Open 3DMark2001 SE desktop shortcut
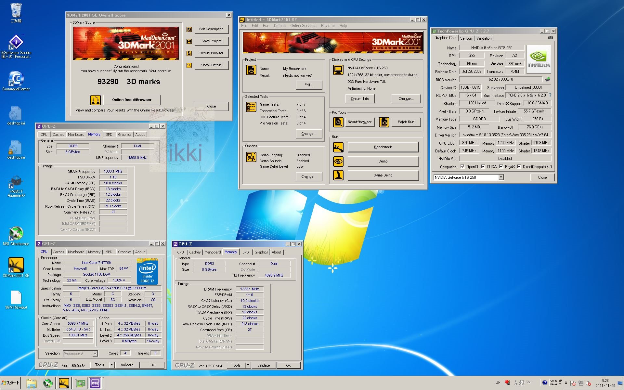The width and height of the screenshot is (624, 390). click(x=16, y=267)
